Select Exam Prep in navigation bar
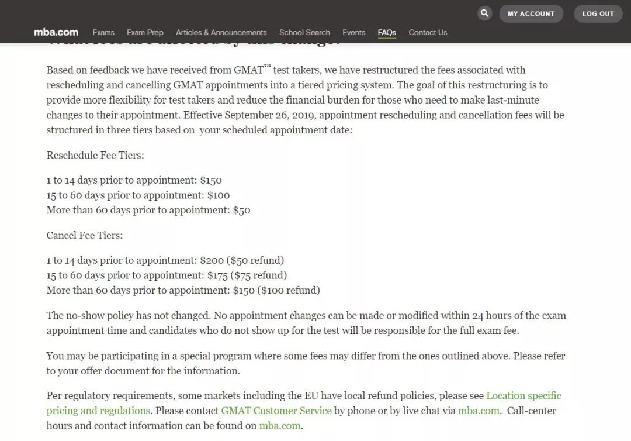Image resolution: width=631 pixels, height=441 pixels. [x=145, y=33]
